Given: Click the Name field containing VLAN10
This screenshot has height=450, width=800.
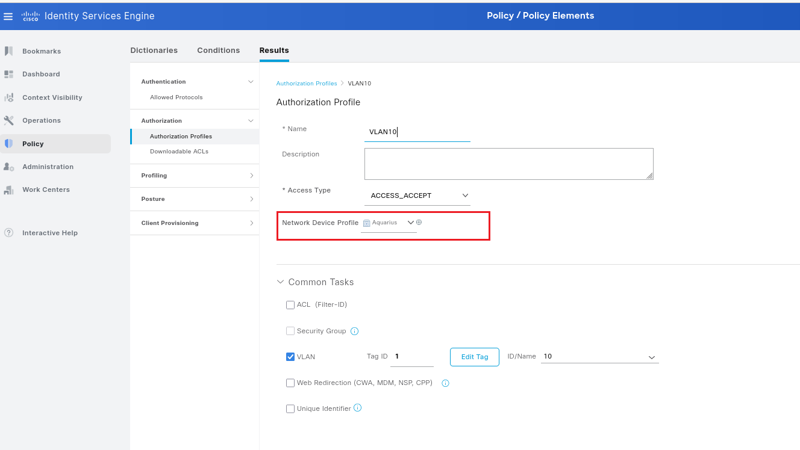Looking at the screenshot, I should point(417,132).
